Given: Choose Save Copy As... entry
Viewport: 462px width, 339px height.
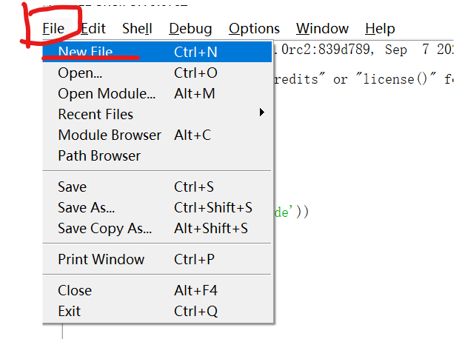Looking at the screenshot, I should pos(104,229).
